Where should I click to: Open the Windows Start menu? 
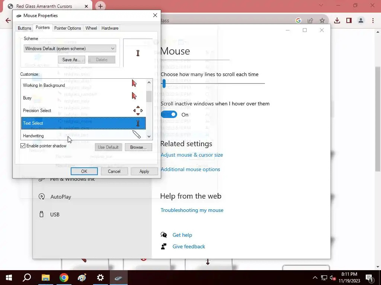tap(9, 278)
